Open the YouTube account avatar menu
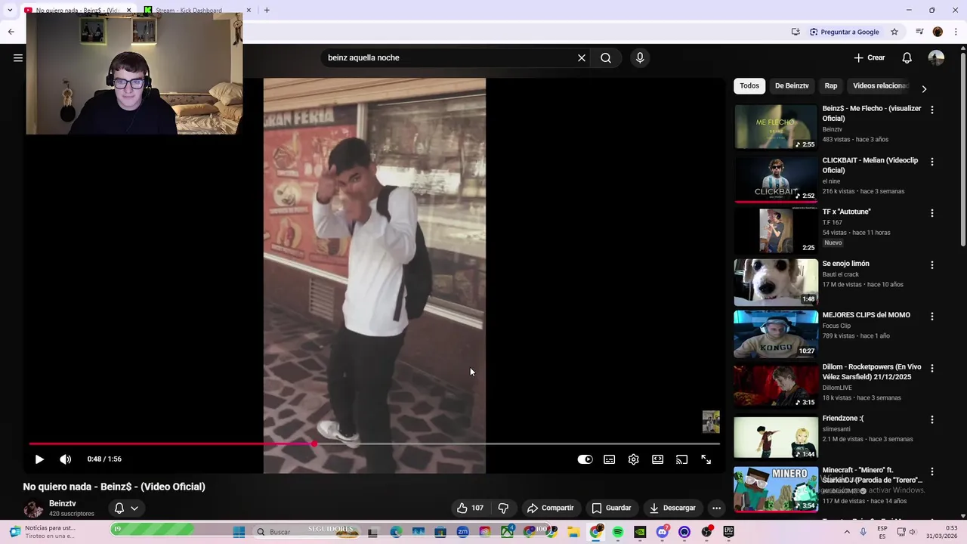Image resolution: width=967 pixels, height=544 pixels. click(936, 57)
